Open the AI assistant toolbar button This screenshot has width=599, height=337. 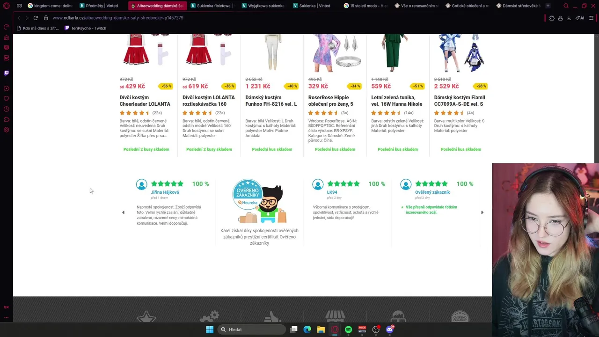pos(580,18)
